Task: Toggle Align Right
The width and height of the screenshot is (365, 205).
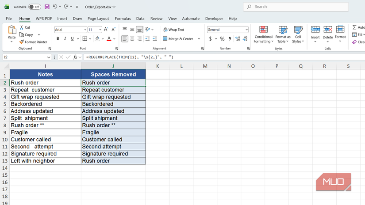Action: click(139, 38)
